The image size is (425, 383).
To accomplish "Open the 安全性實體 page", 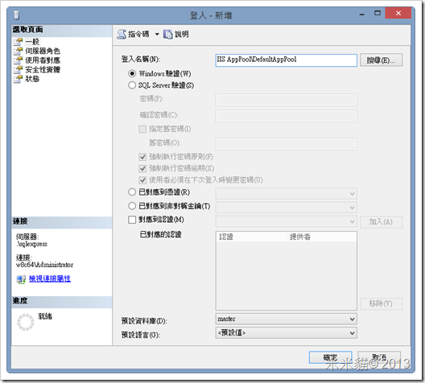I will click(x=43, y=69).
